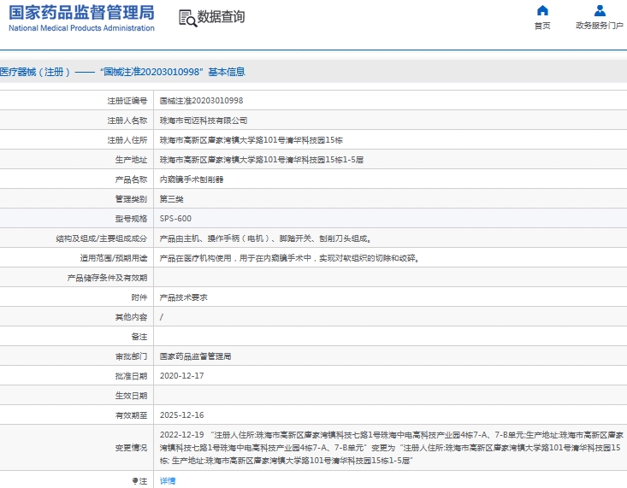This screenshot has height=488, width=627.
Task: Click the 政务服务门户 text link
Action: pos(600,26)
